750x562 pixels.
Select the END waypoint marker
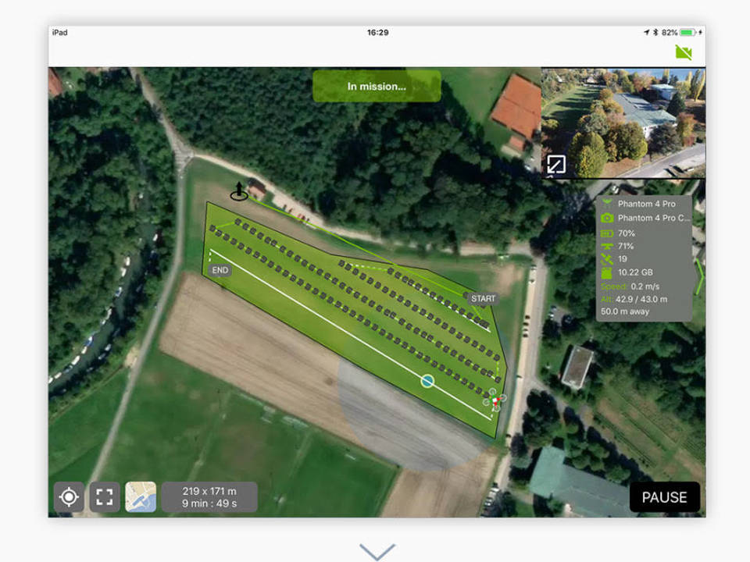tap(220, 270)
